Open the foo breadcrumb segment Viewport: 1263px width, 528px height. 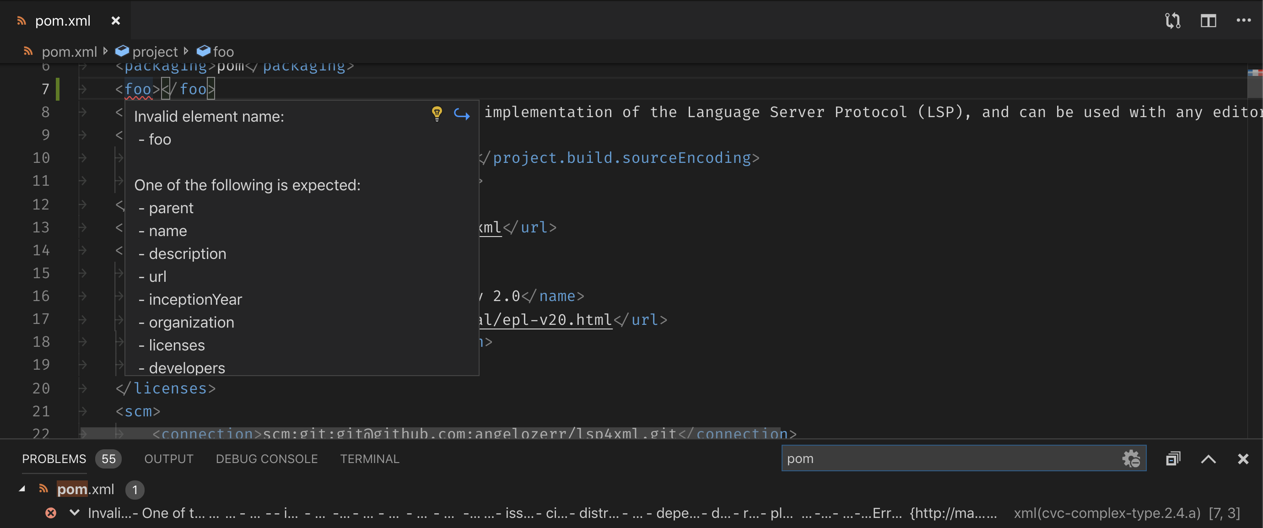point(223,52)
